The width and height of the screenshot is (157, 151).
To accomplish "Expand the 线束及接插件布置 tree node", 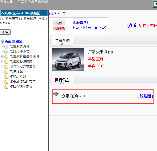I will coord(2,82).
